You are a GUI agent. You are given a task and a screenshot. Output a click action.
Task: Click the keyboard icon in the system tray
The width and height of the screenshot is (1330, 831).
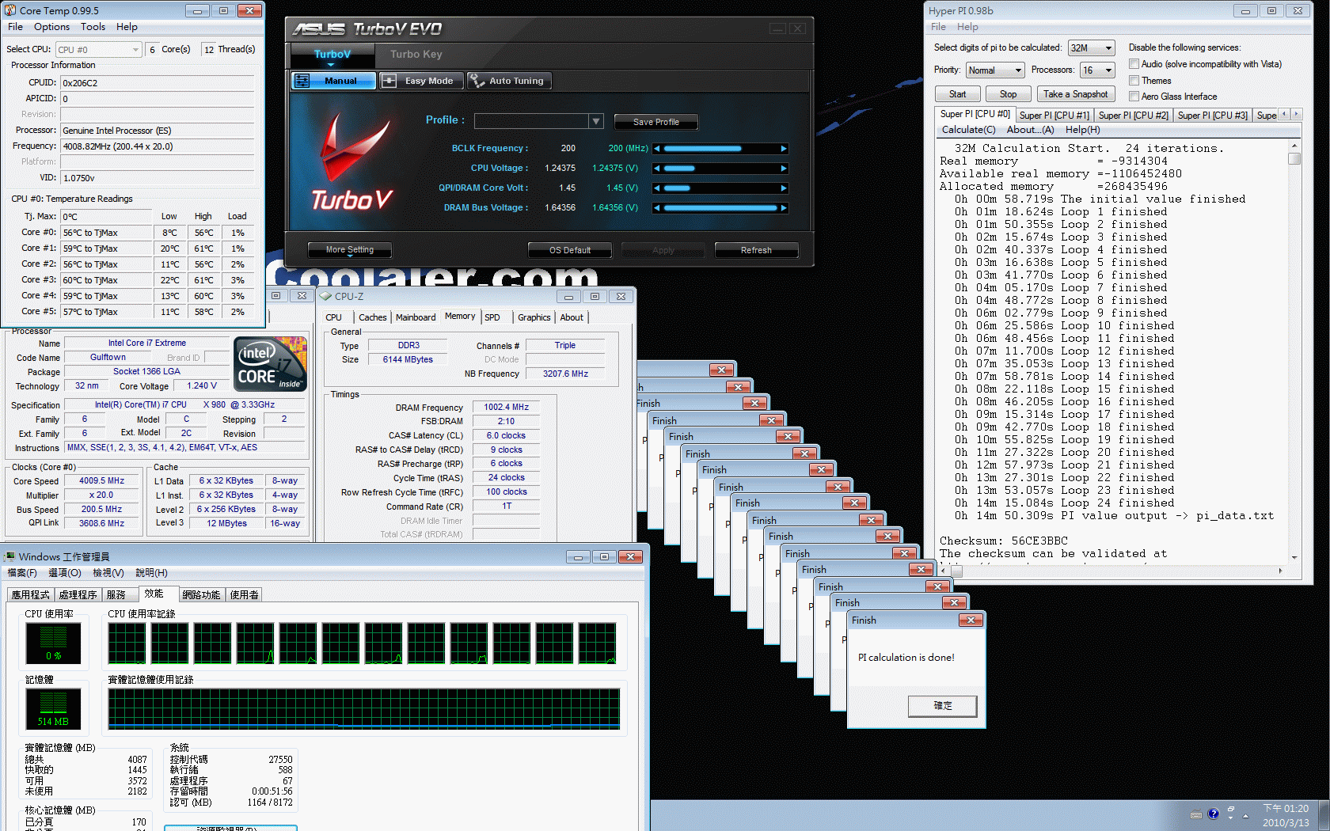pyautogui.click(x=1196, y=814)
